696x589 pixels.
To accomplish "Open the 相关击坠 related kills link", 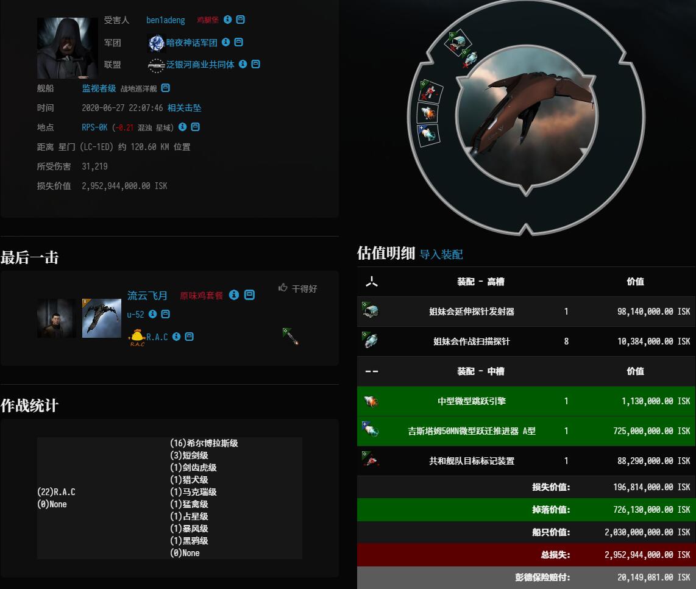I will [x=184, y=107].
